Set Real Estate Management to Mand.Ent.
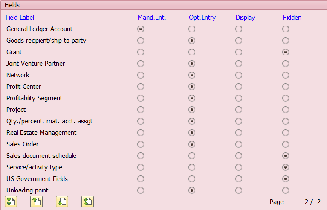The height and width of the screenshot is (210, 327). [141, 133]
